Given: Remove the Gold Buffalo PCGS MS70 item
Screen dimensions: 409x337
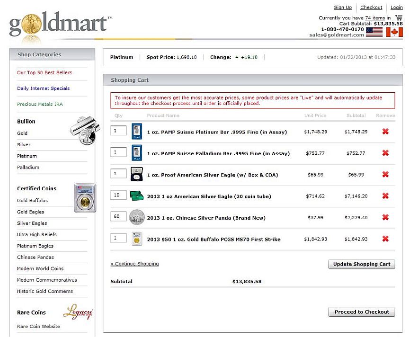Looking at the screenshot, I should coord(385,239).
